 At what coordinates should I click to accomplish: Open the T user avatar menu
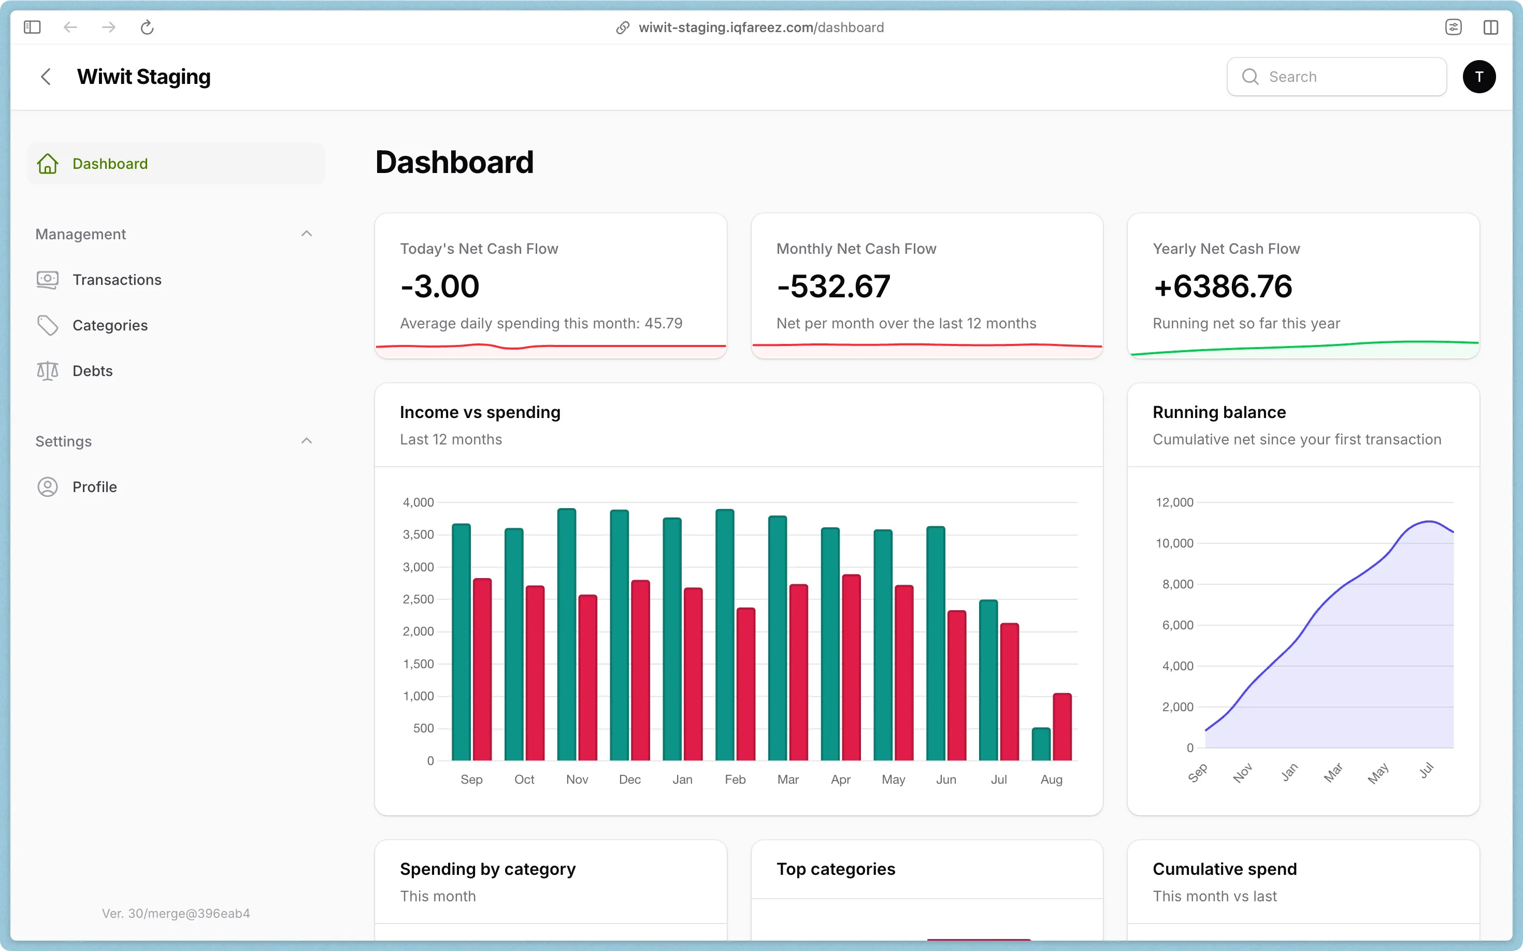tap(1479, 77)
